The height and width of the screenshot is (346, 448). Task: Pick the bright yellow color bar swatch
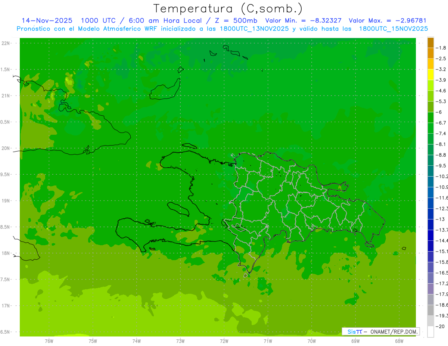click(431, 75)
